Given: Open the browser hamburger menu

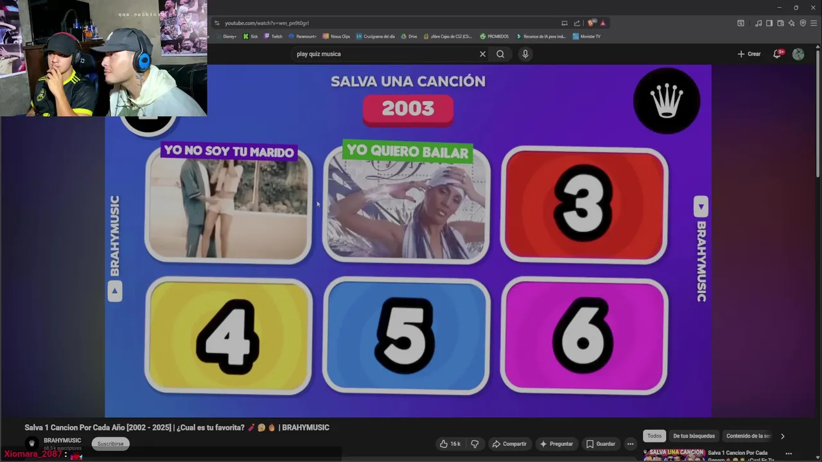Looking at the screenshot, I should coord(814,23).
